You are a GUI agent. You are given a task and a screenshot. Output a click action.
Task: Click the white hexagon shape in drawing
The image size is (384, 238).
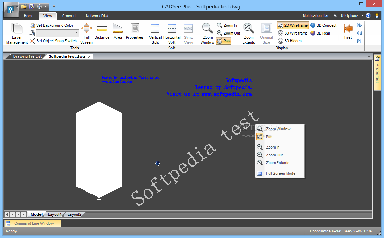(99, 149)
